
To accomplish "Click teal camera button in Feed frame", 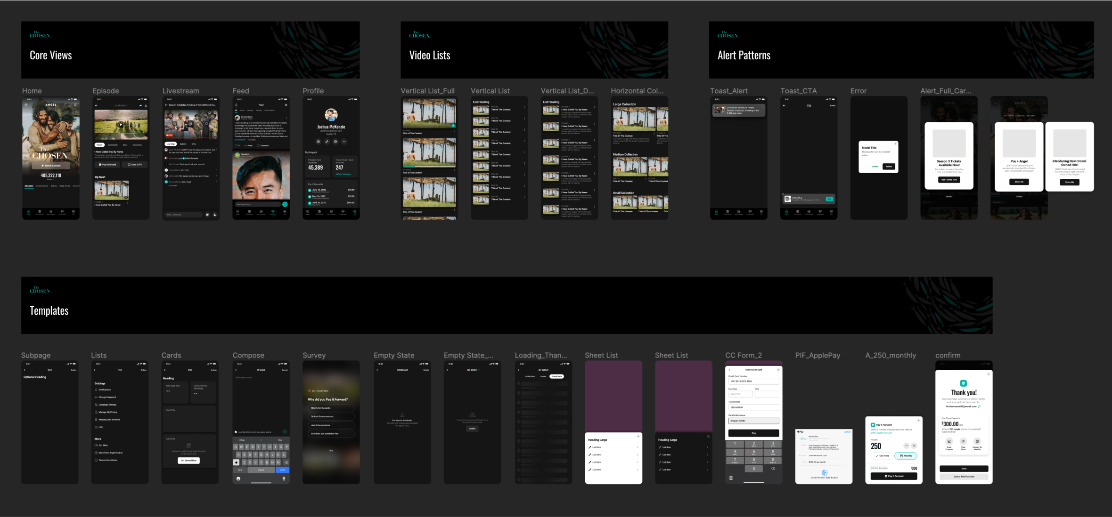I will click(285, 204).
